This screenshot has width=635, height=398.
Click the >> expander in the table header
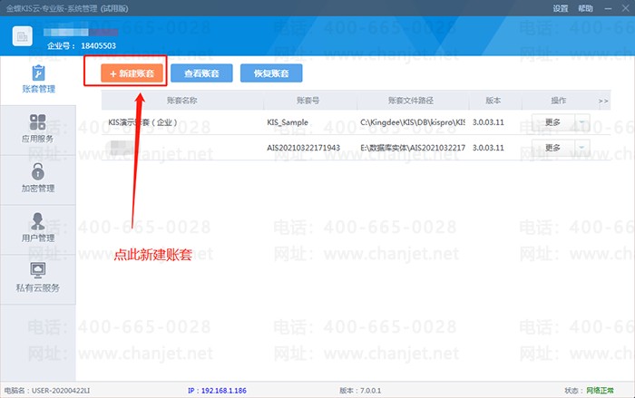(x=603, y=101)
